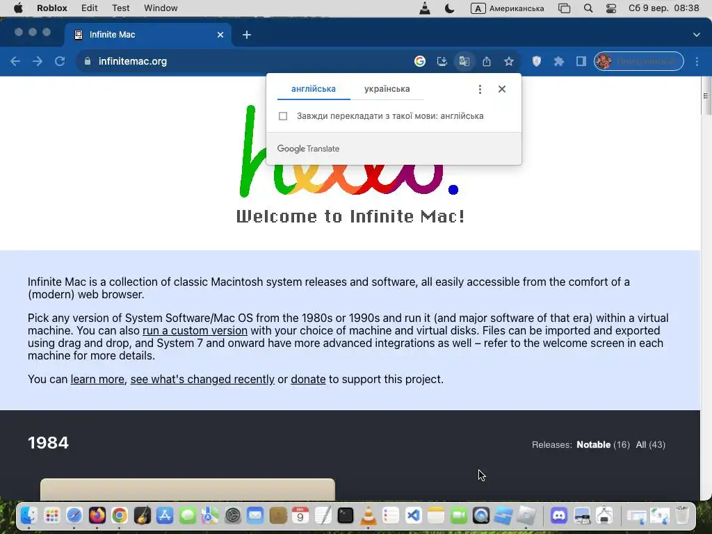The height and width of the screenshot is (534, 712).
Task: Select the Infinite Mac tab
Action: pyautogui.click(x=148, y=35)
